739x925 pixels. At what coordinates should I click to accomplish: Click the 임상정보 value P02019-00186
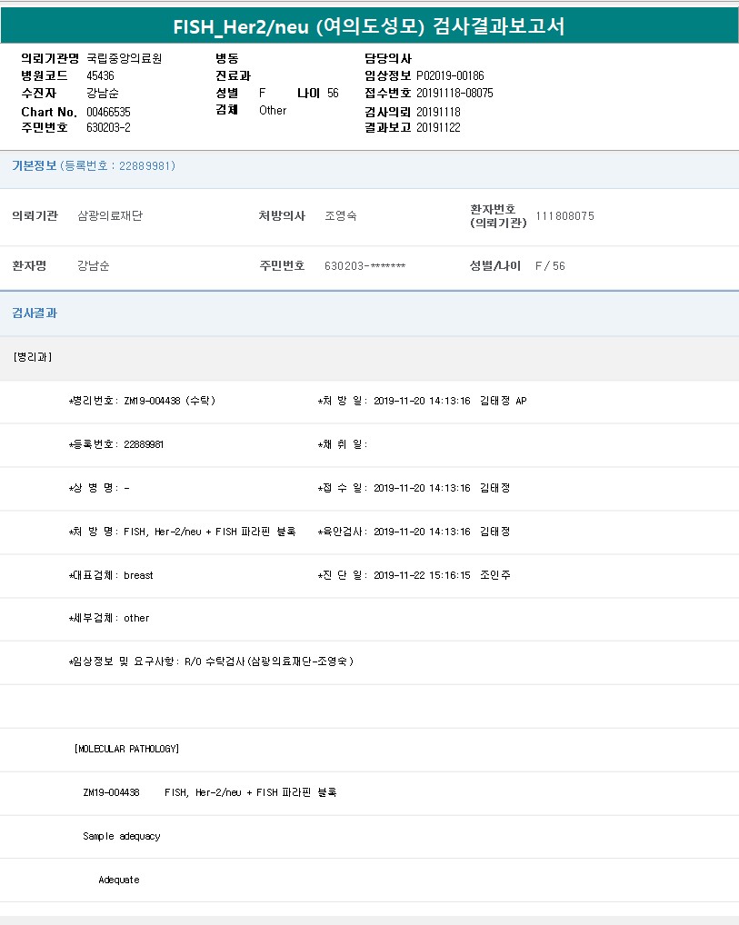[450, 75]
